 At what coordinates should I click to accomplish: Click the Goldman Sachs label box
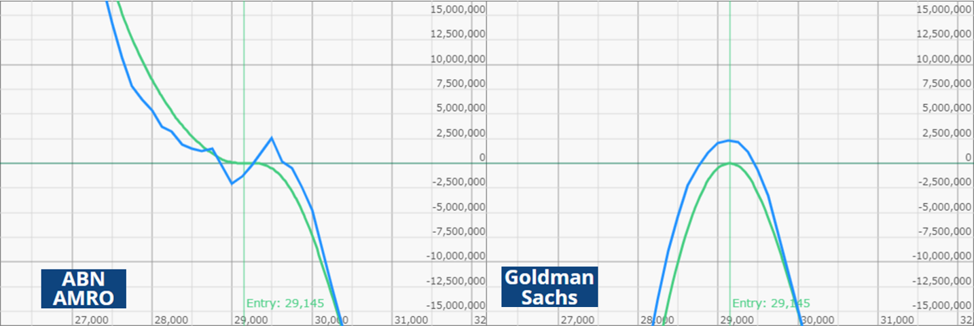coord(549,287)
